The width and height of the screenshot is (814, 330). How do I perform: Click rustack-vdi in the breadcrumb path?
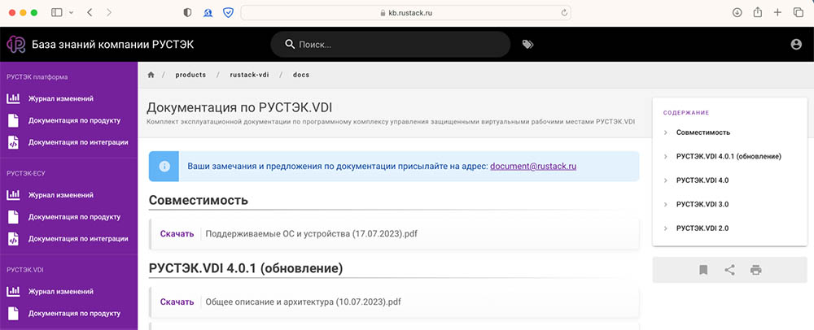(248, 75)
